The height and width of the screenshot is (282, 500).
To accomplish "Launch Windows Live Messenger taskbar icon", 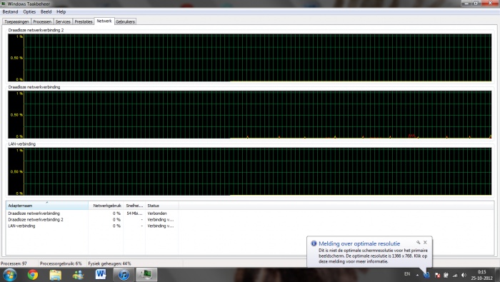I will click(x=78, y=275).
